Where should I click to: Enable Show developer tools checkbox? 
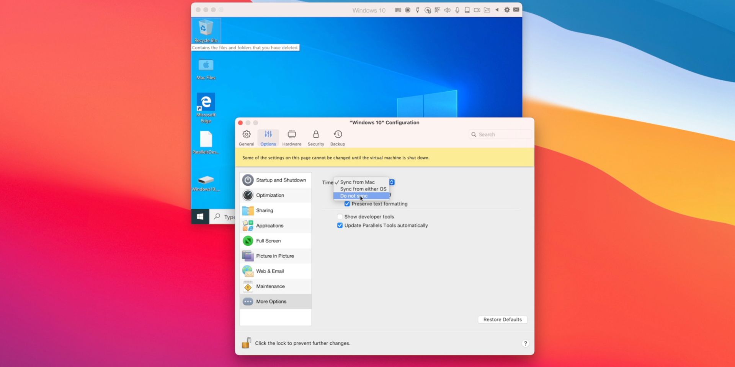coord(340,217)
